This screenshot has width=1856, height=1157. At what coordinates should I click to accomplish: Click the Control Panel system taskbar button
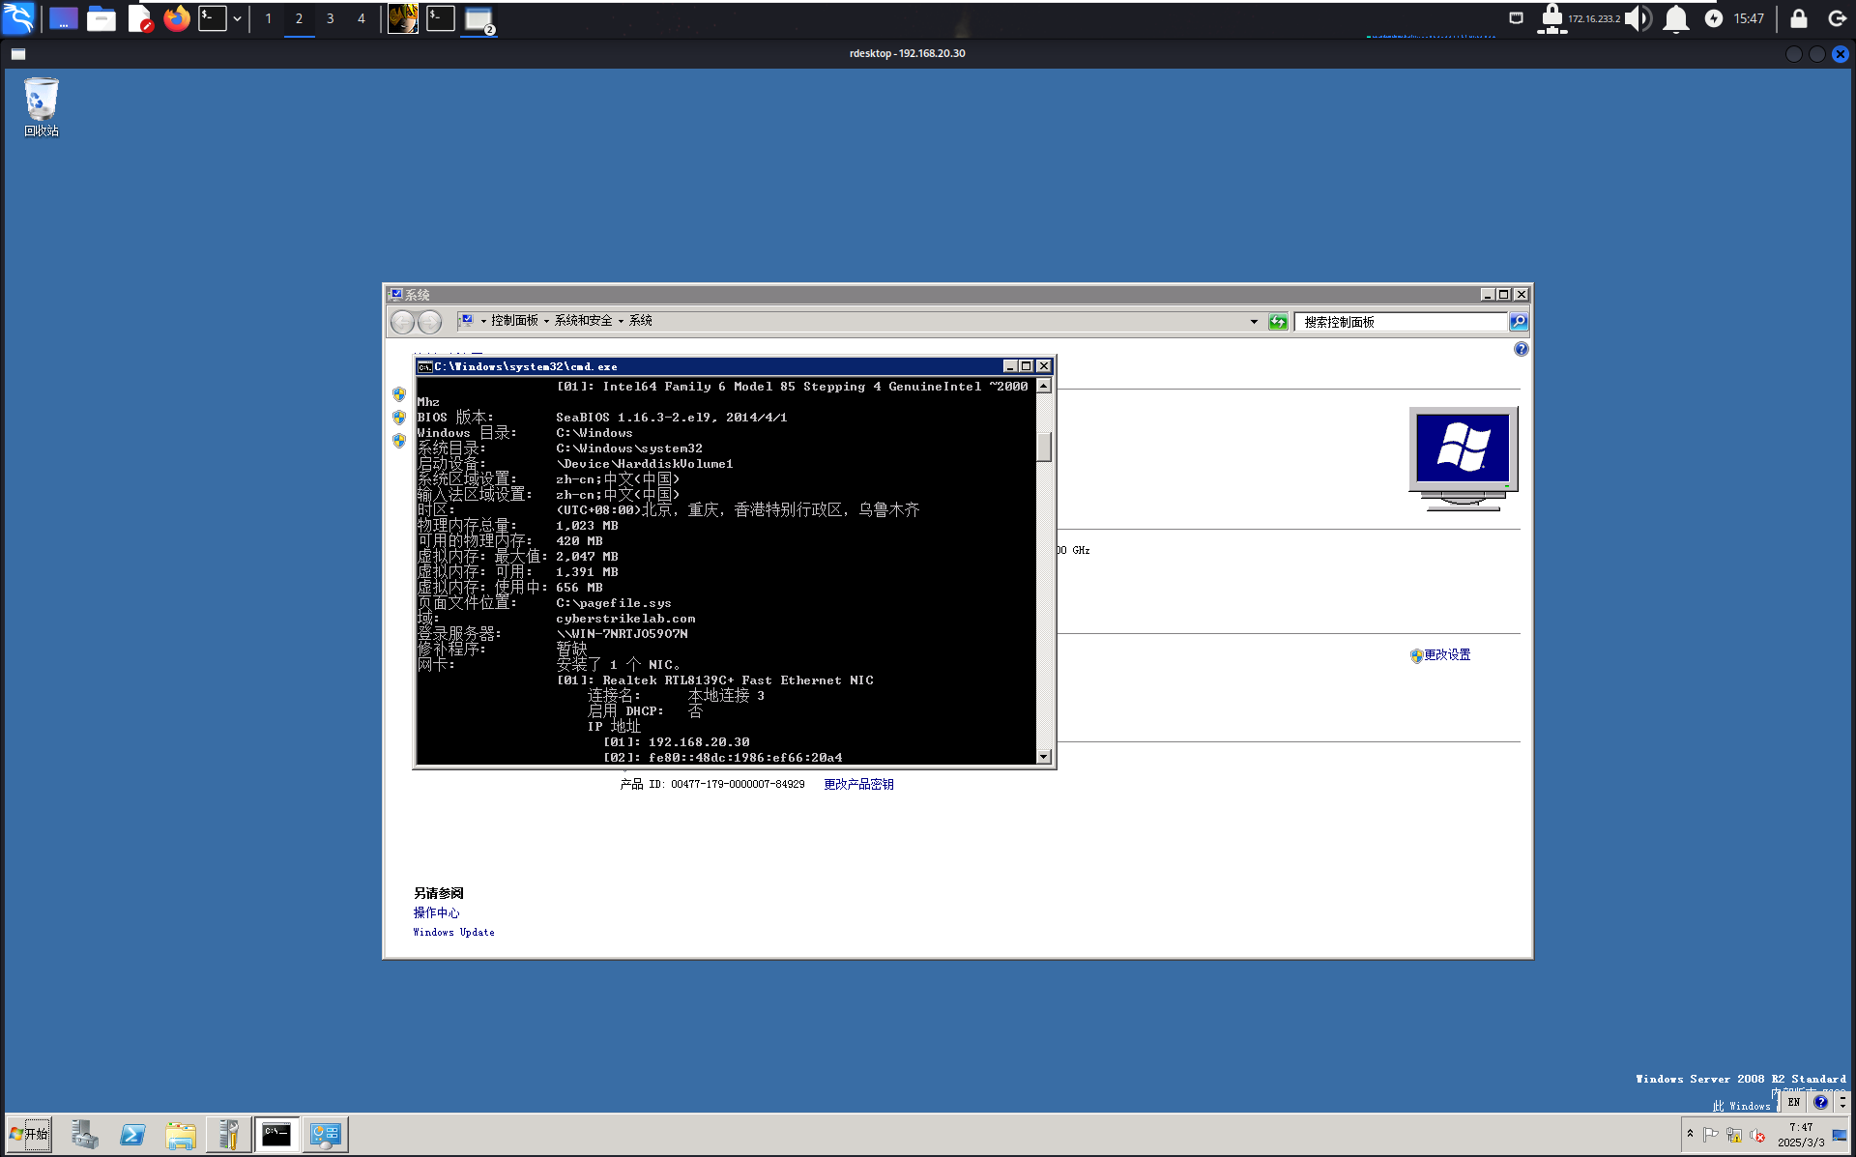(x=325, y=1134)
